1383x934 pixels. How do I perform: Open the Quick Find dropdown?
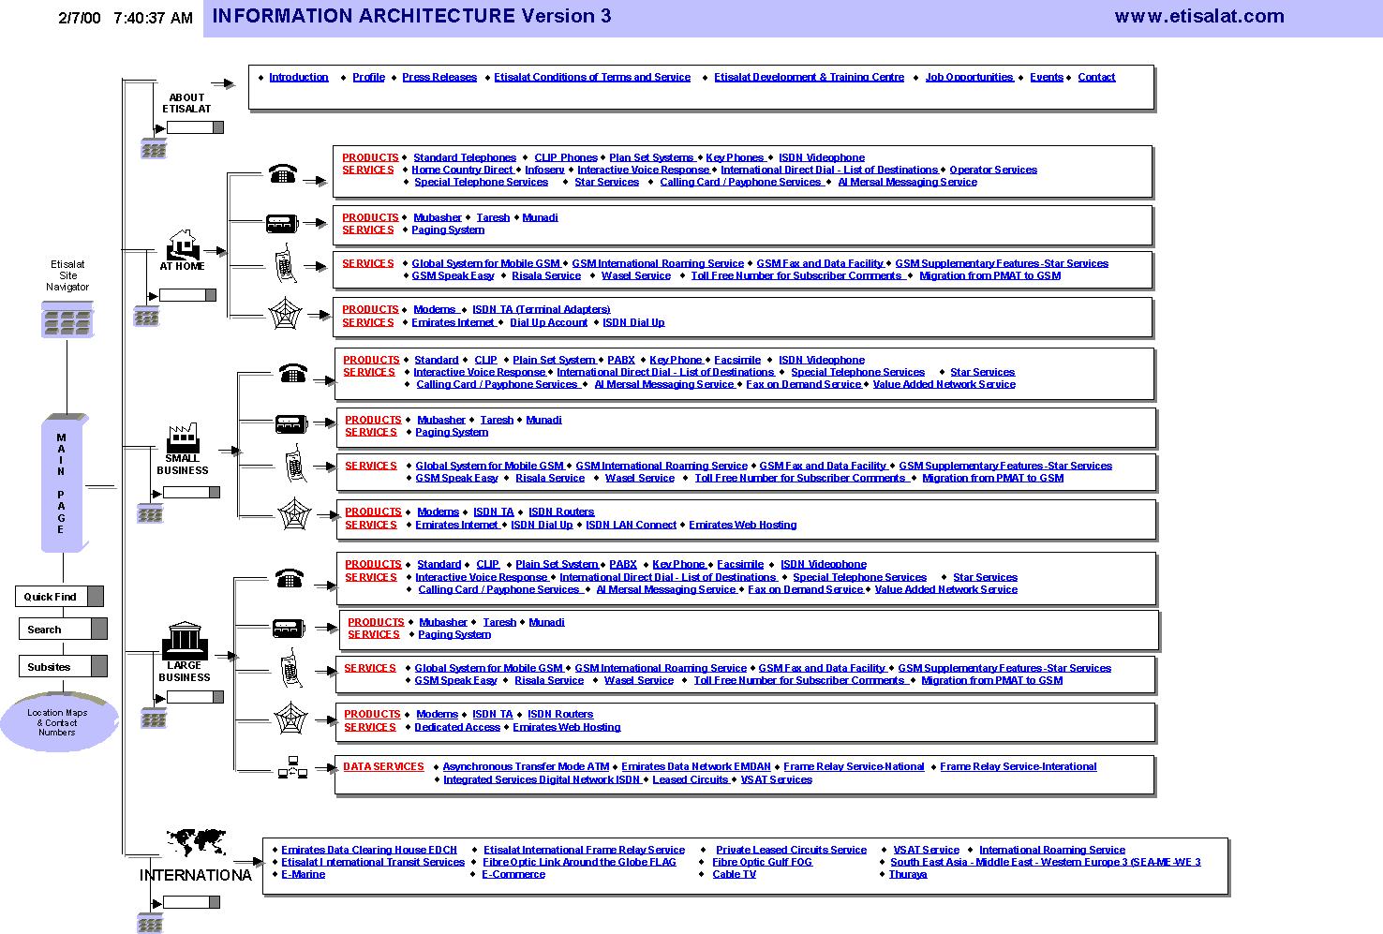click(59, 597)
